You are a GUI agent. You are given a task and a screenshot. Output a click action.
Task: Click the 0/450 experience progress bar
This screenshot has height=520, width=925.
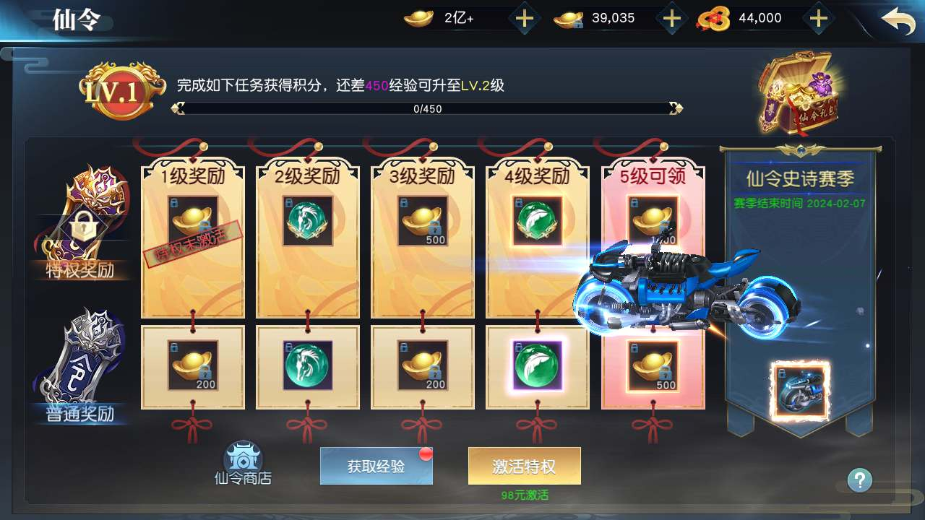click(x=427, y=109)
